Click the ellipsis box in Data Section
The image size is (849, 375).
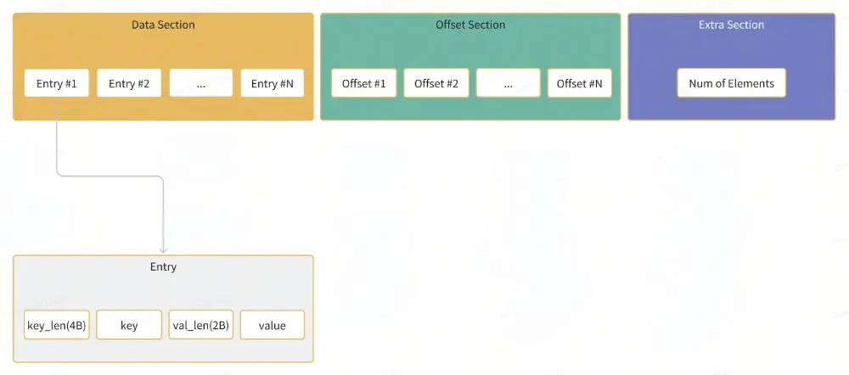point(201,83)
